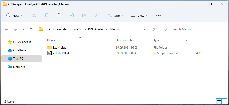Open the See more ellipsis menu
This screenshot has height=105, width=229.
point(158,16)
